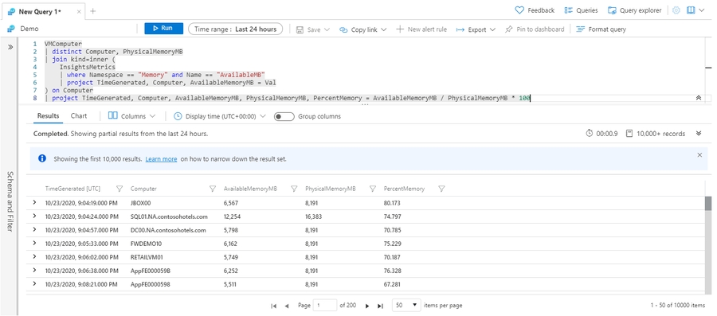717x316 pixels.
Task: Filter the PercentMemory column
Action: coord(441,189)
